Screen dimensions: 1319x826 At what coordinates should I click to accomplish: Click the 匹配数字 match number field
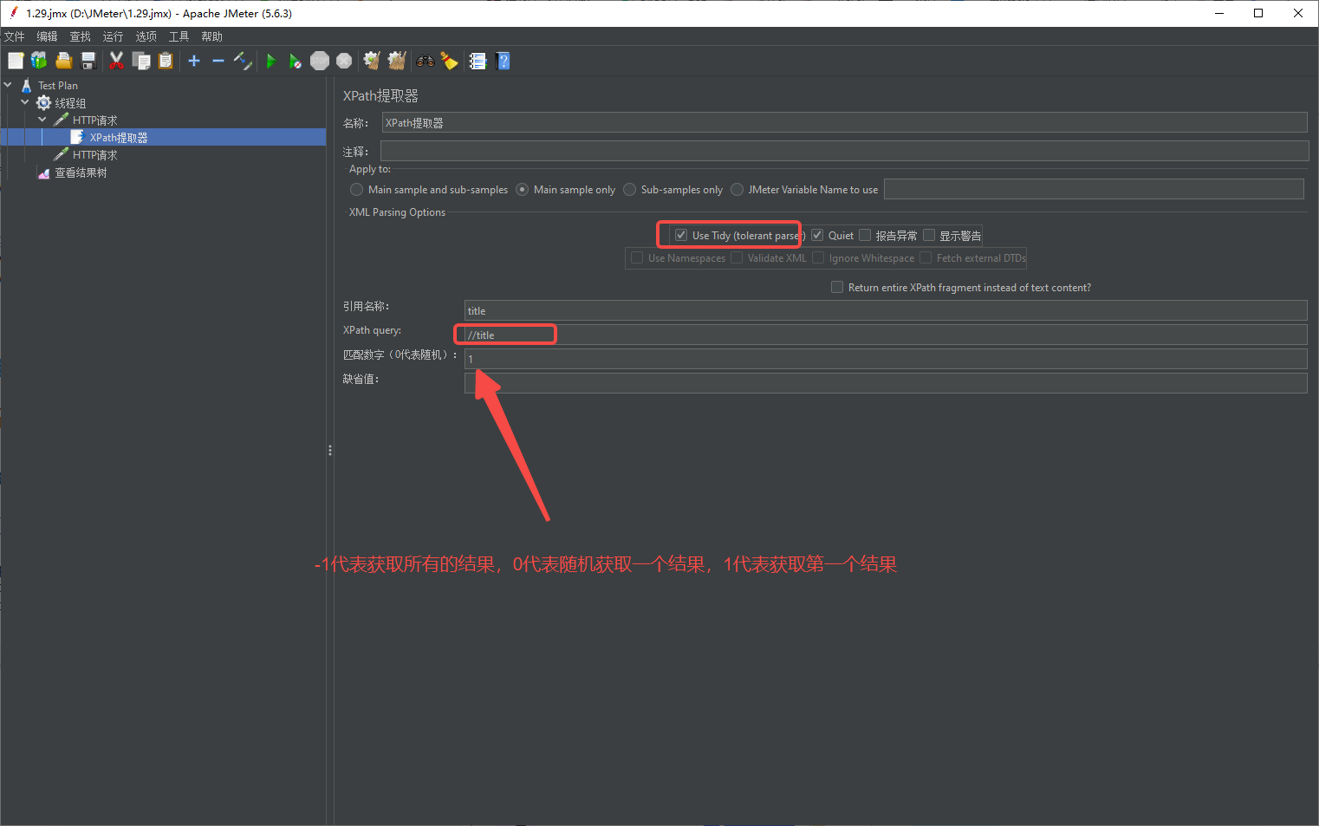886,359
